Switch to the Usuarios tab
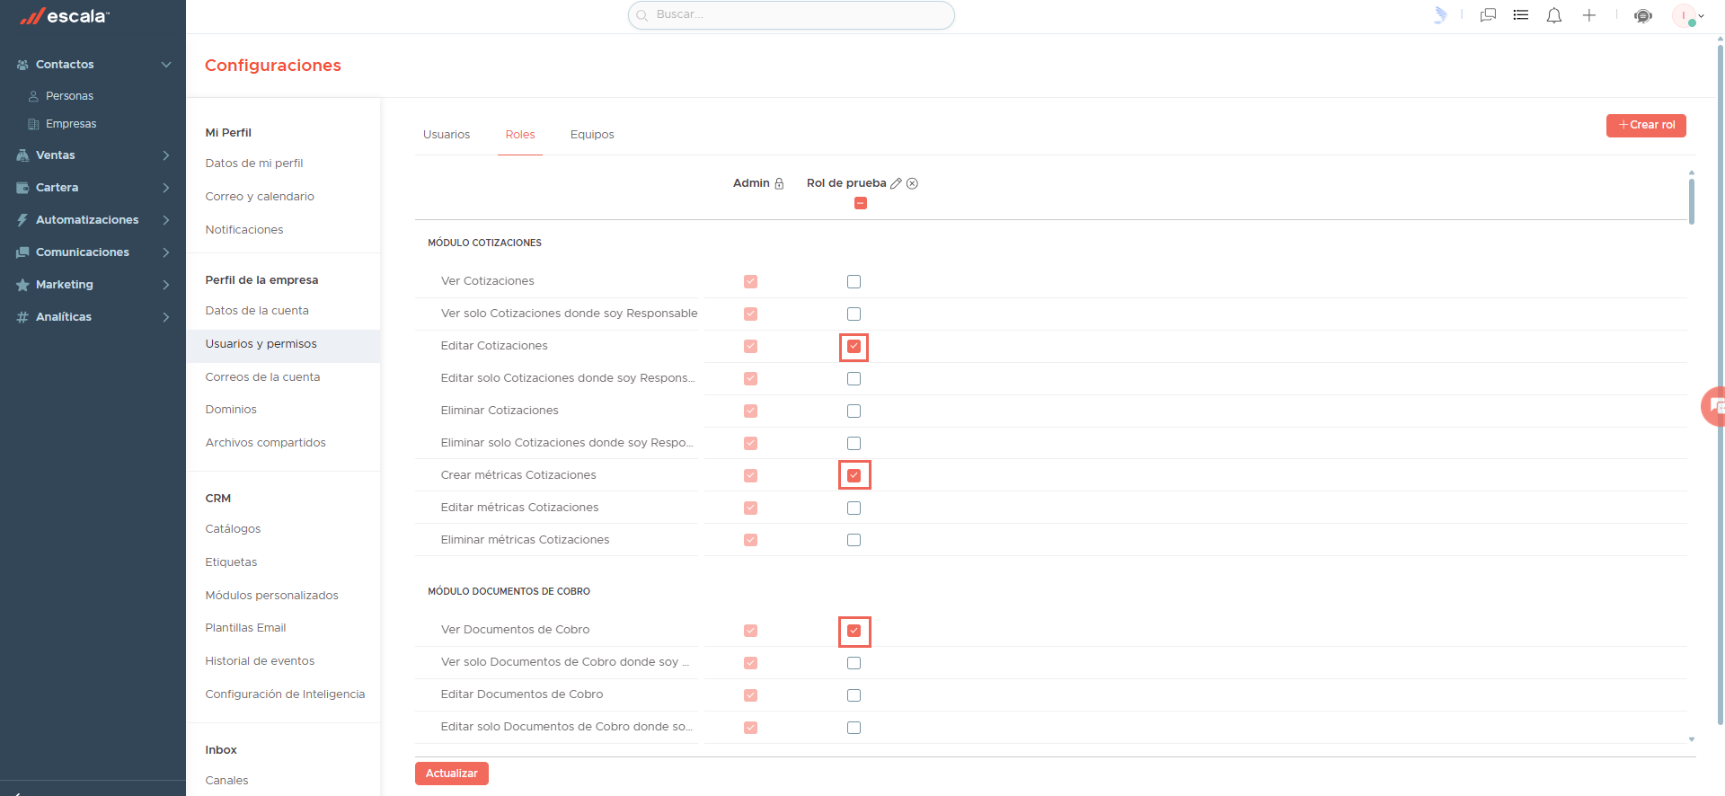This screenshot has width=1725, height=796. (x=447, y=135)
